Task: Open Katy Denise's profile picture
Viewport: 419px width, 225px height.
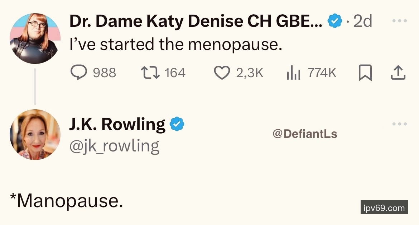Action: [35, 39]
